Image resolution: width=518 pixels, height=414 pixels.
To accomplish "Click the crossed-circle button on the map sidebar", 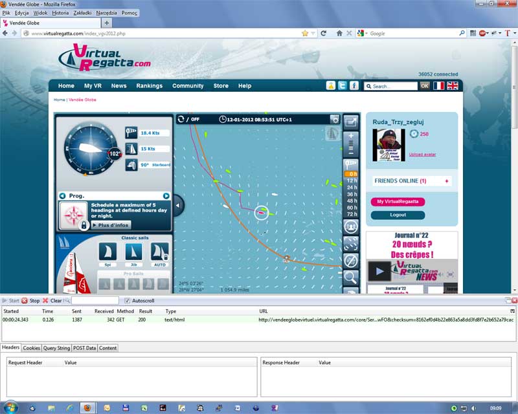I will 351,261.
